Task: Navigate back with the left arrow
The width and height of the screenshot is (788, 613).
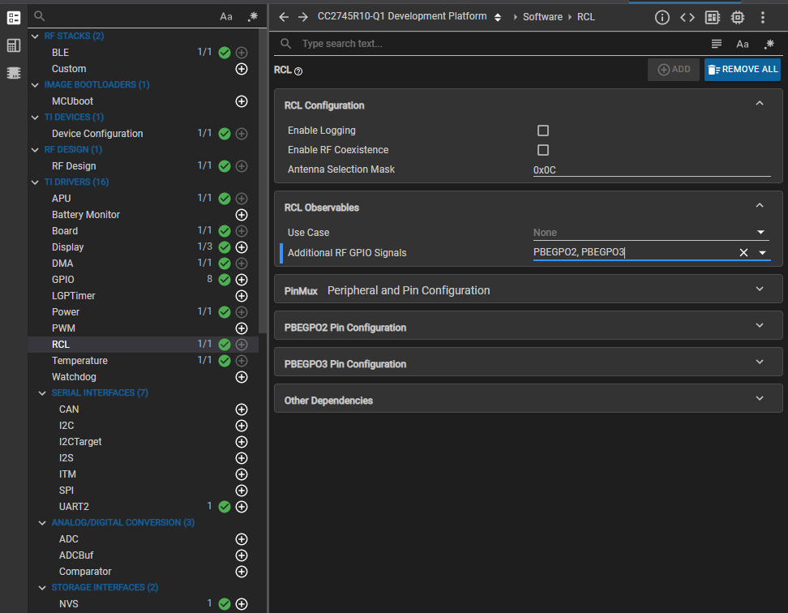Action: click(x=283, y=17)
